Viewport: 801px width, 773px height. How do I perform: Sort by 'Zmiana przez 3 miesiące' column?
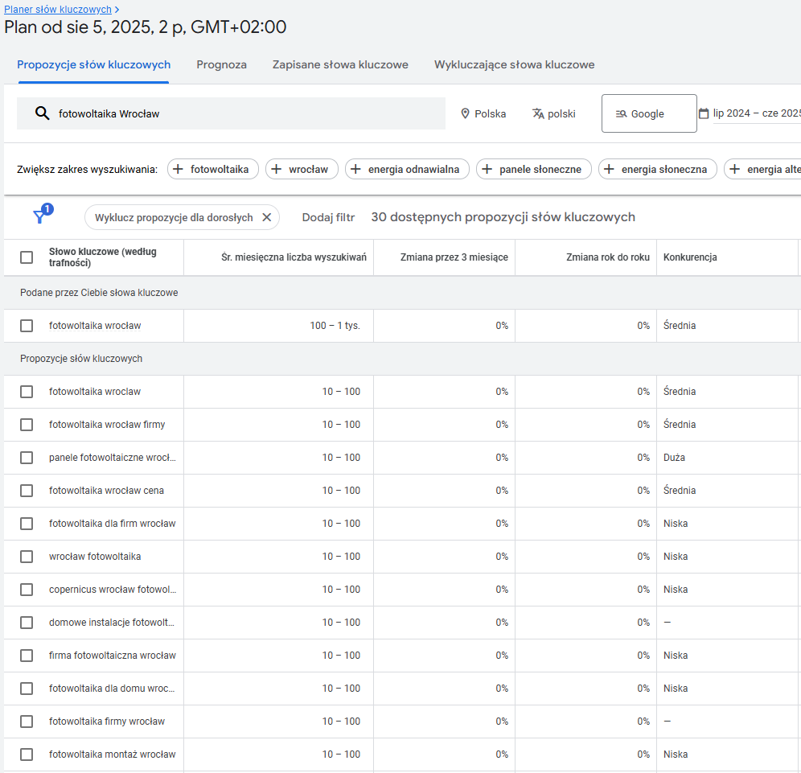(454, 257)
